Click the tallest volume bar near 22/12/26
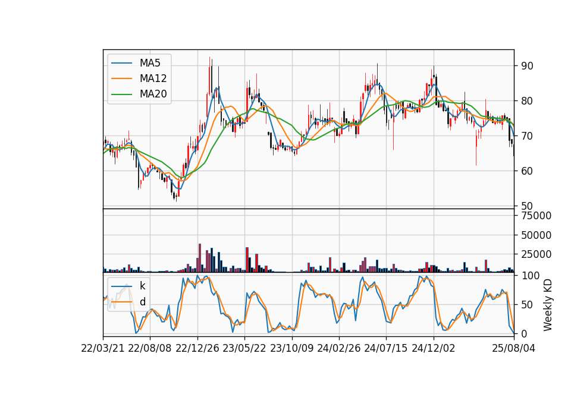The width and height of the screenshot is (571, 410). 200,258
